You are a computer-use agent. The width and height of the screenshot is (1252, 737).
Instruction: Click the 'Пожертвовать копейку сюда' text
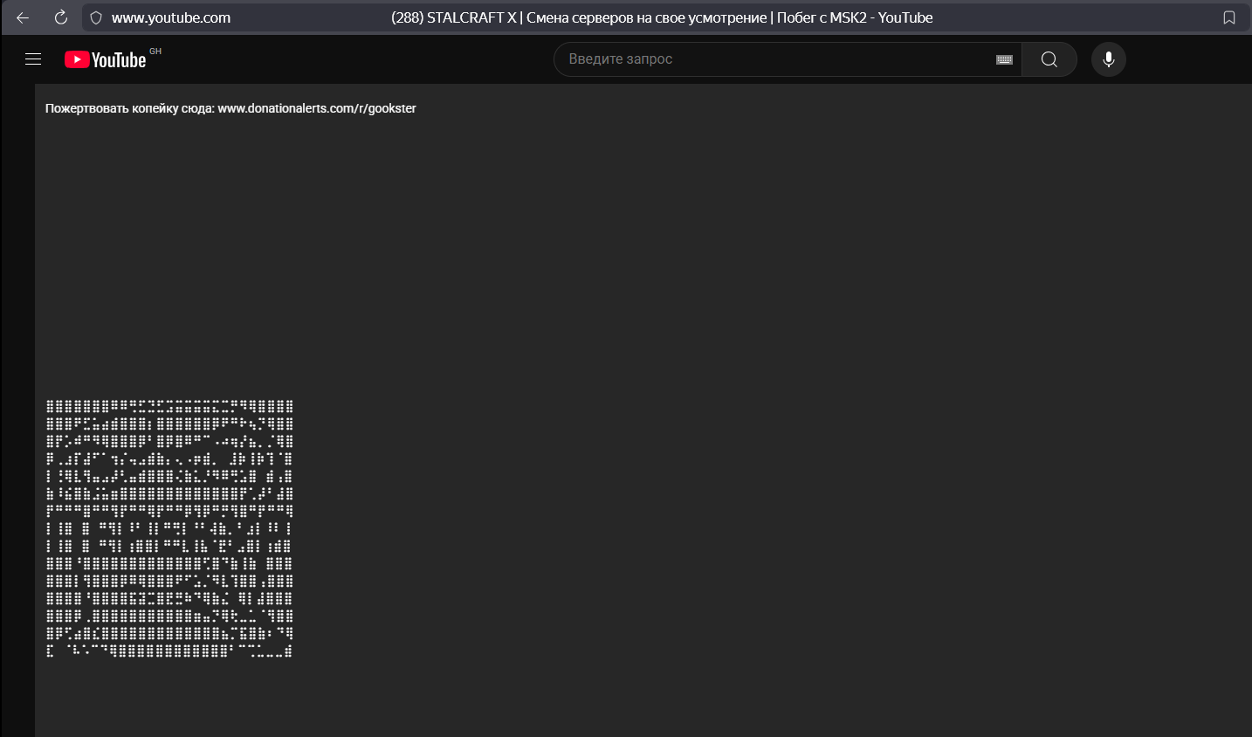129,108
